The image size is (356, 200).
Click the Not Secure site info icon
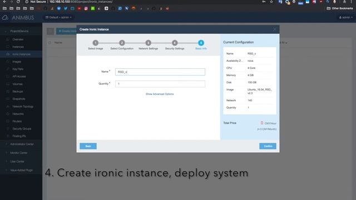tap(27, 2)
